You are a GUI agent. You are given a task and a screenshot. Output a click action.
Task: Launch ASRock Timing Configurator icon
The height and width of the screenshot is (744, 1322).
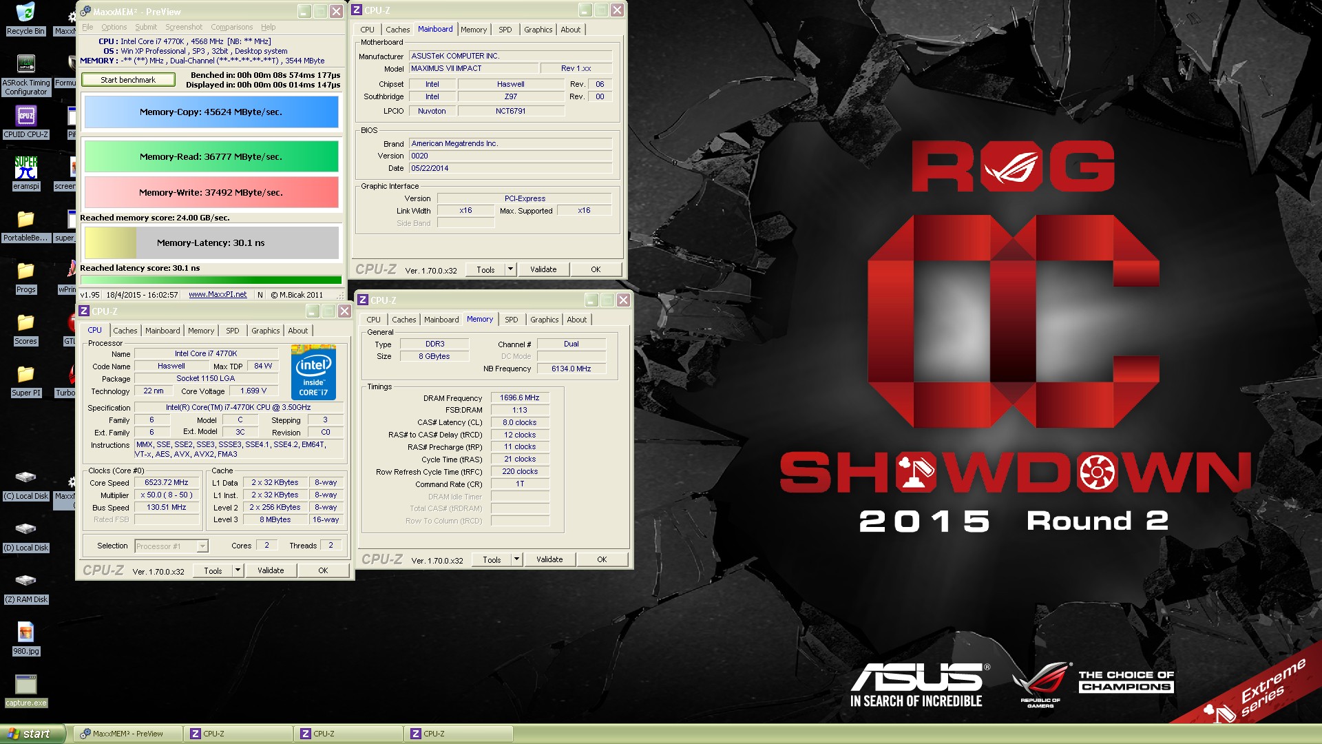point(25,75)
